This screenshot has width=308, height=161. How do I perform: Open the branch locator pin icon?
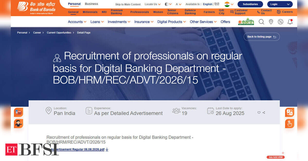[x=271, y=22]
